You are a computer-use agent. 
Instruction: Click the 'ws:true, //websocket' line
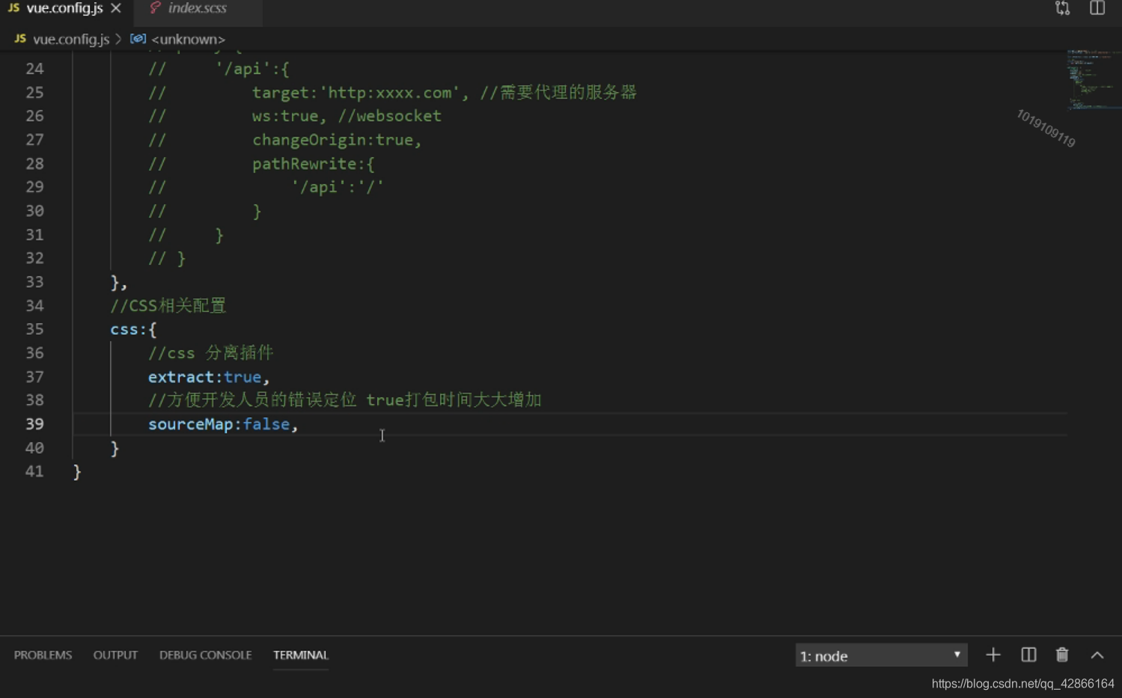pos(347,116)
